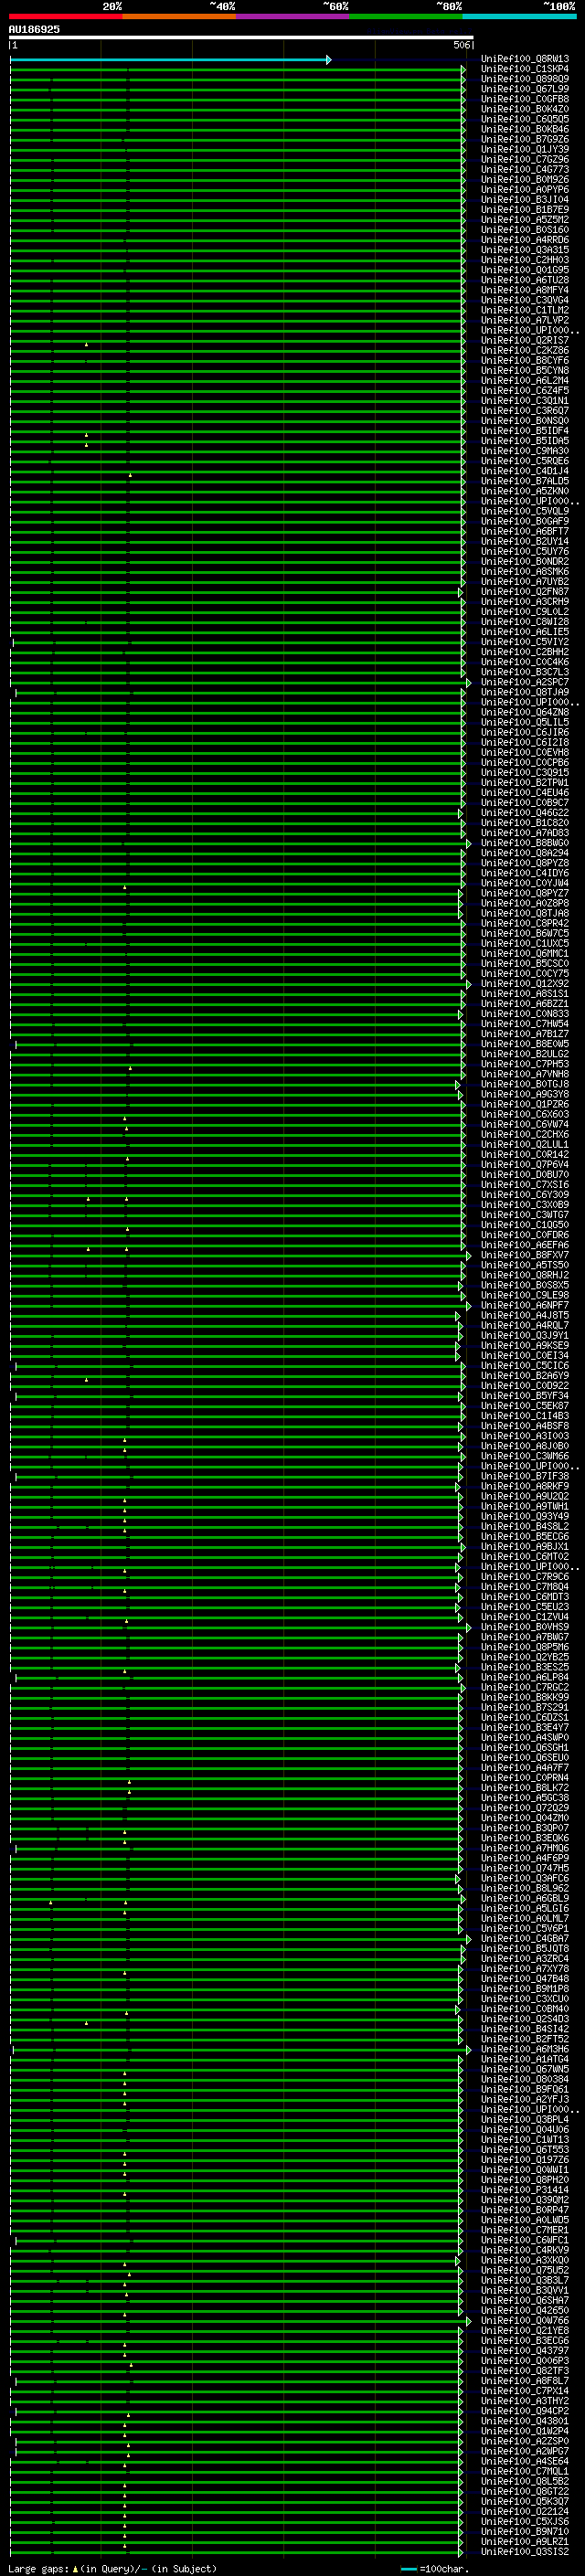The width and height of the screenshot is (585, 2576).
Task: Open hit UniRef100_B0K4Z0
Action: click(x=525, y=109)
